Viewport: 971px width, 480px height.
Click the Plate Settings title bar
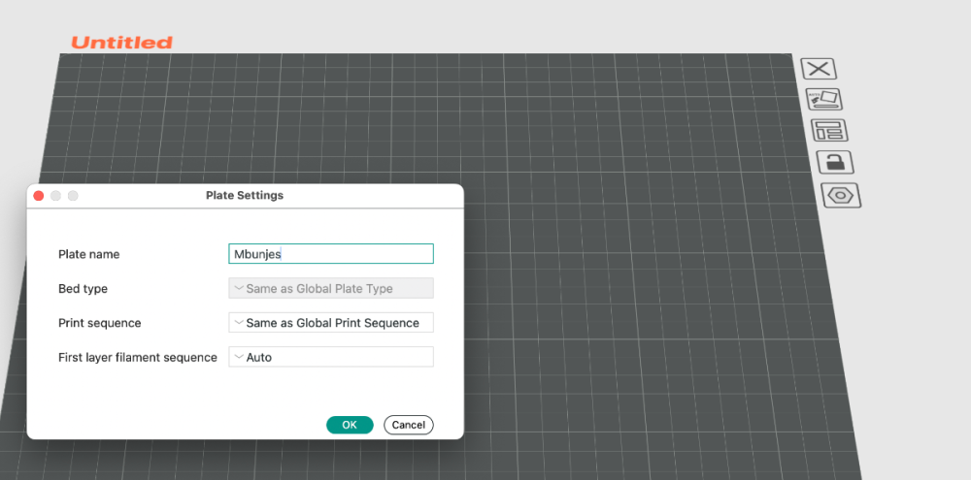coord(245,196)
